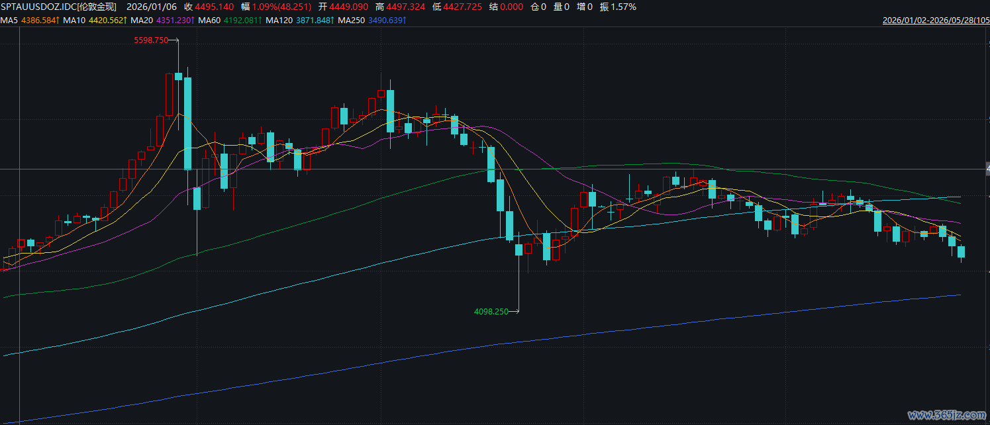
Task: Click the closing price 4495.140
Action: [215, 7]
